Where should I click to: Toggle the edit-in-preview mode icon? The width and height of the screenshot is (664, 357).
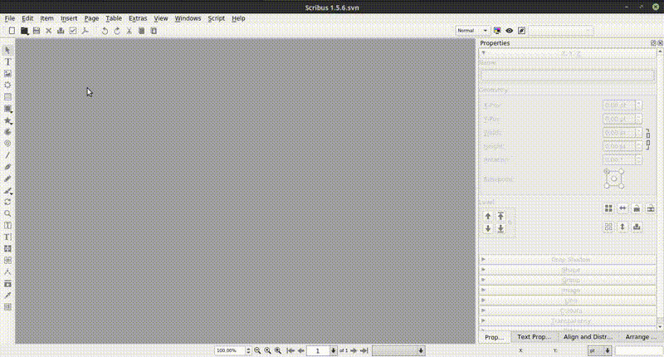[x=521, y=31]
